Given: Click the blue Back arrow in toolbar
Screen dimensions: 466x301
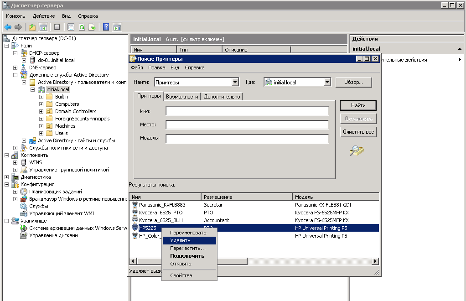Looking at the screenshot, I should coord(8,27).
